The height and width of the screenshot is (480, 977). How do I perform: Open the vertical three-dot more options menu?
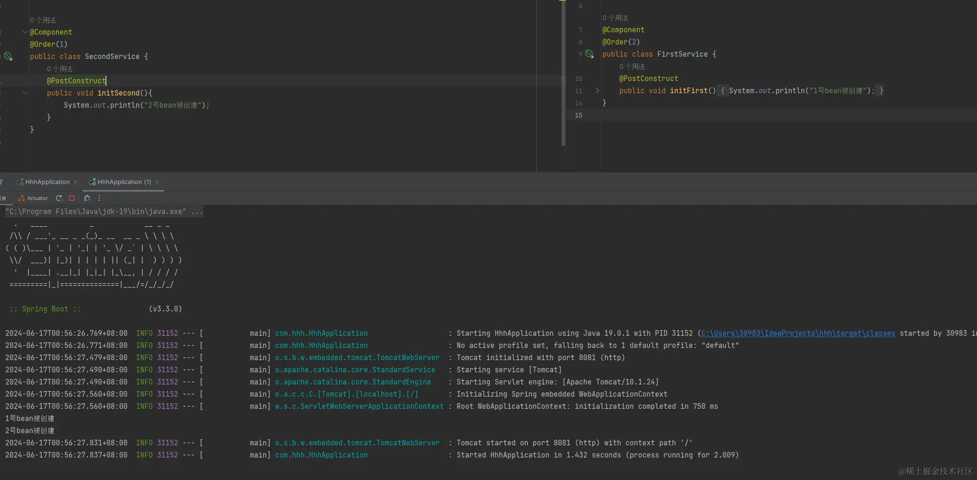coord(99,198)
